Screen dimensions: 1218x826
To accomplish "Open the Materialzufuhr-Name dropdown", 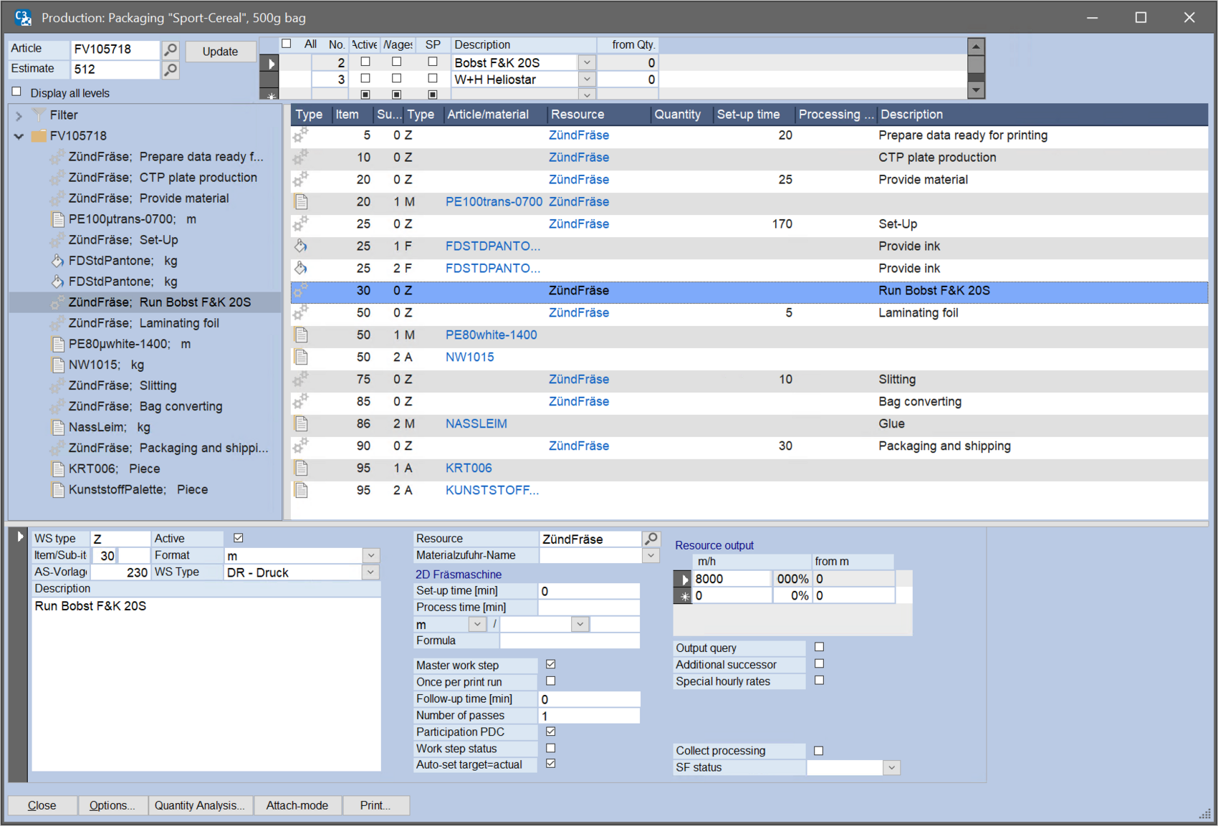I will (x=651, y=555).
